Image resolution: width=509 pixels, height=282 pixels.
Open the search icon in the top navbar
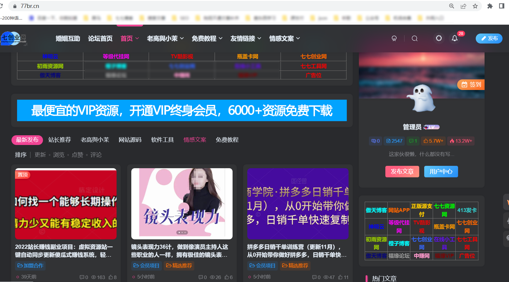[415, 38]
